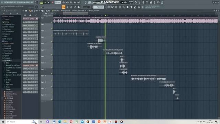The height and width of the screenshot is (124, 220).
Task: Click the plug-shaped plugin picker icon
Action: [x=131, y=7]
